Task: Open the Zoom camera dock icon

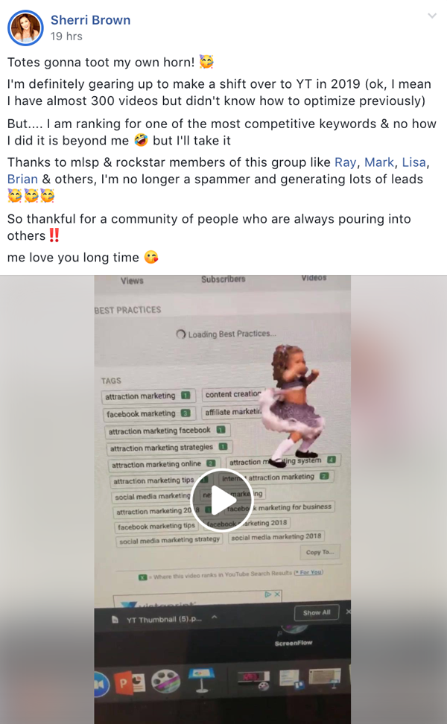Action: (101, 685)
